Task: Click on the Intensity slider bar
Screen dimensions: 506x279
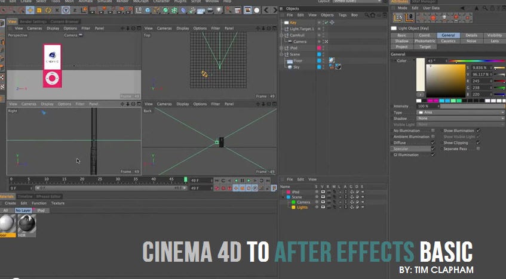Action: pyautogui.click(x=472, y=106)
